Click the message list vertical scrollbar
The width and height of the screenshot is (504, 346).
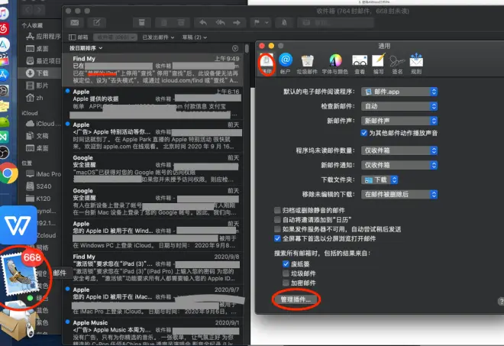point(247,48)
